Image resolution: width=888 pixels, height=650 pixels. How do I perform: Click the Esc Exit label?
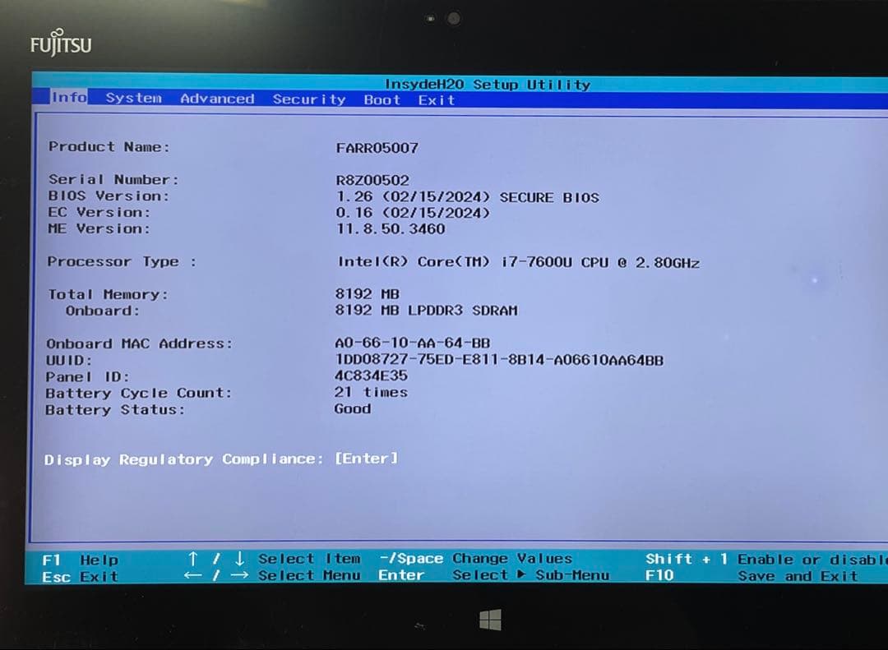tap(82, 576)
